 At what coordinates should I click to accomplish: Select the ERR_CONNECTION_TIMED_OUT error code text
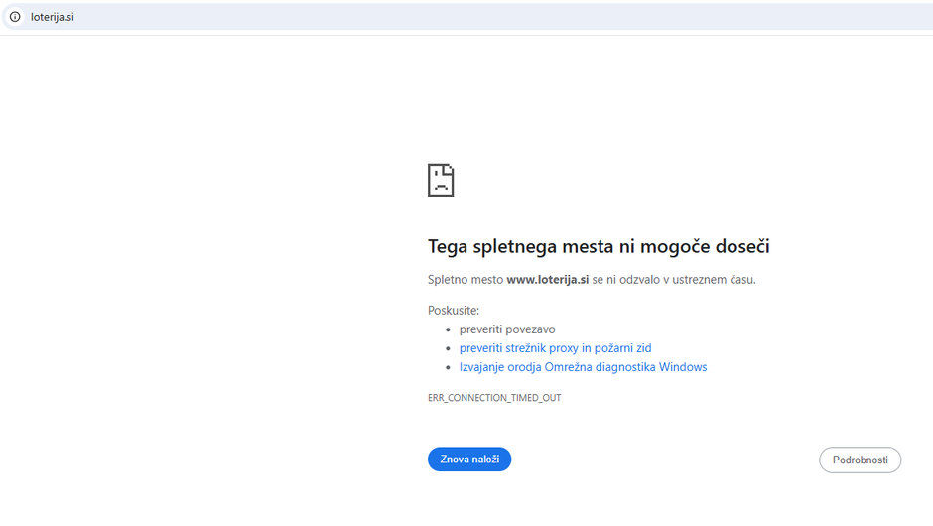(x=494, y=397)
